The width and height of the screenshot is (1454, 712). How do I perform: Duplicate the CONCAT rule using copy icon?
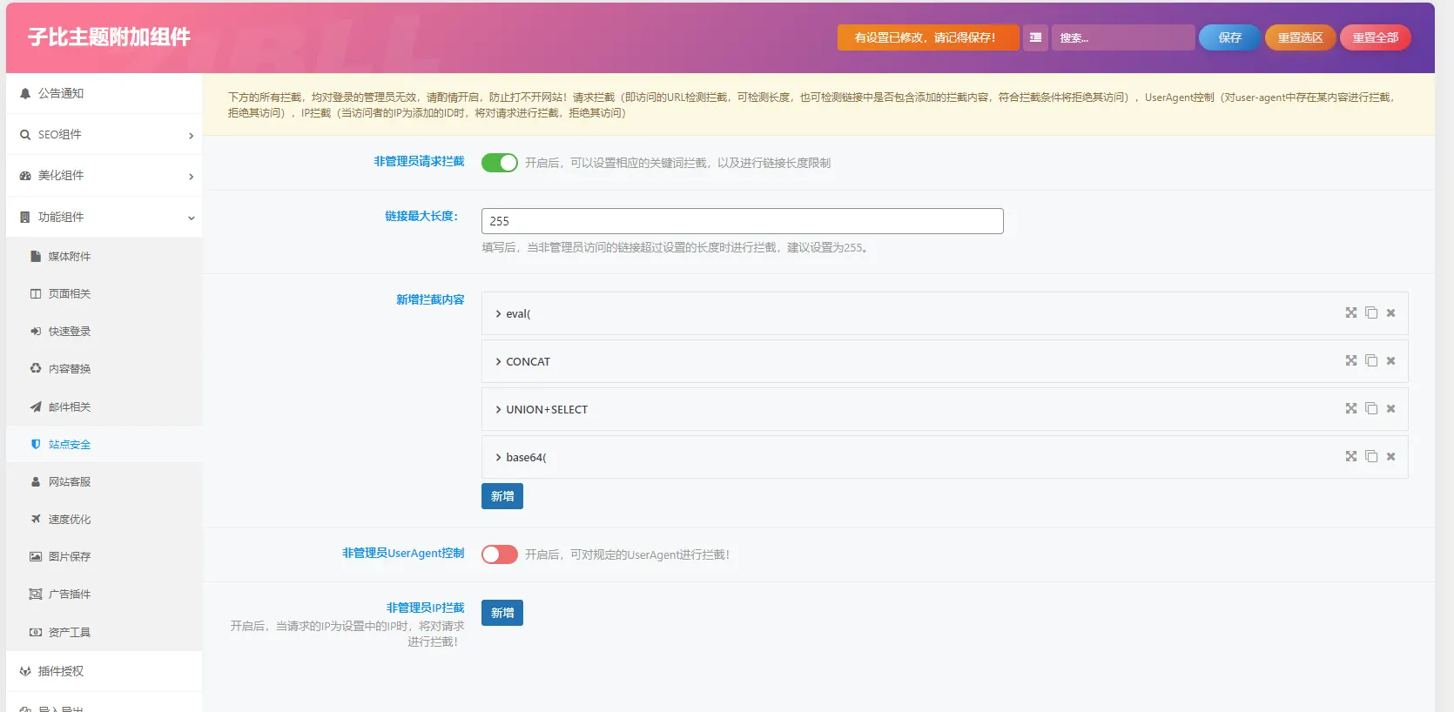1371,360
